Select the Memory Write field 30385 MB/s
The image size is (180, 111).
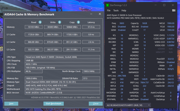53,27
